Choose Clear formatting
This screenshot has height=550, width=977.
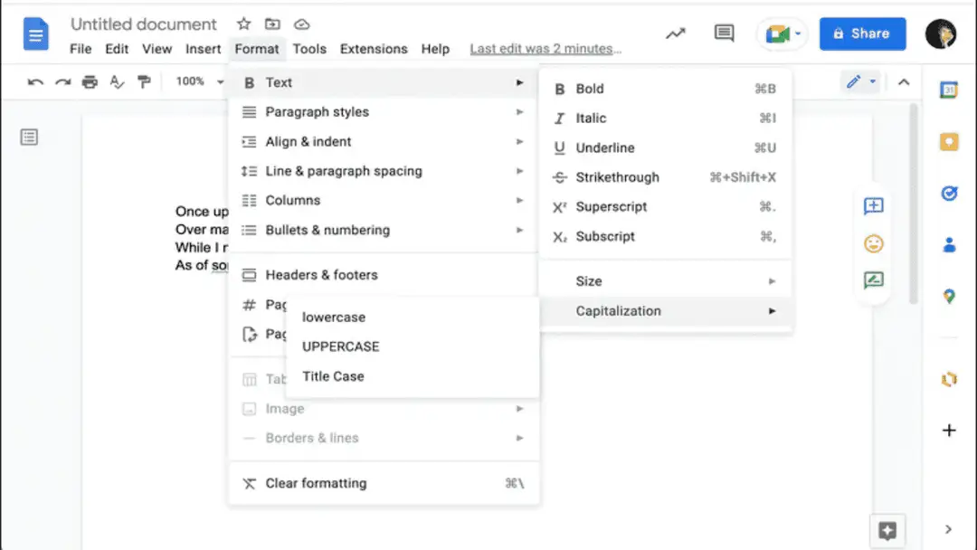(383, 483)
